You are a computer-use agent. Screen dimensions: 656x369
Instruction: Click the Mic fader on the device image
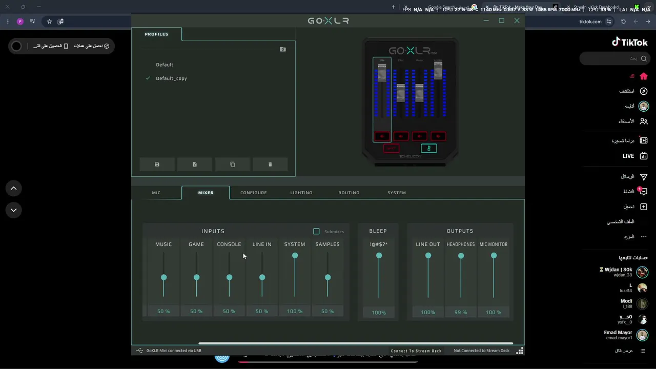[x=382, y=72]
